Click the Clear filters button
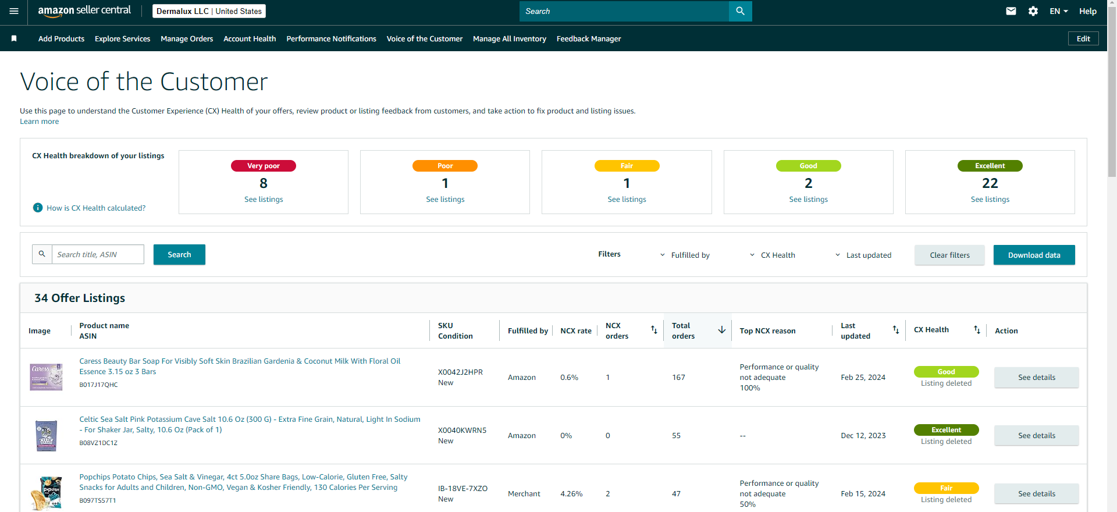1117x512 pixels. [x=949, y=255]
